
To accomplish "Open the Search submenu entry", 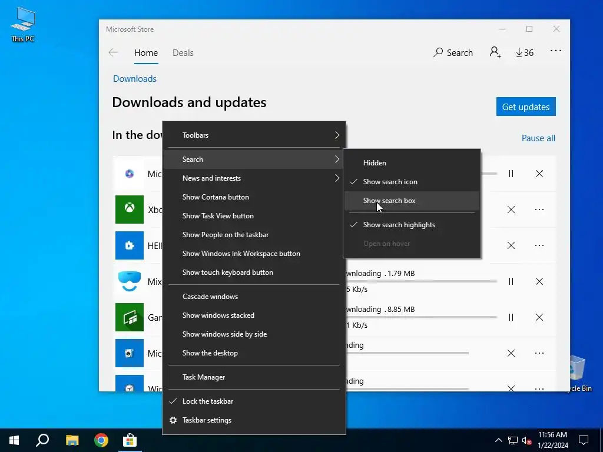I will pyautogui.click(x=254, y=159).
